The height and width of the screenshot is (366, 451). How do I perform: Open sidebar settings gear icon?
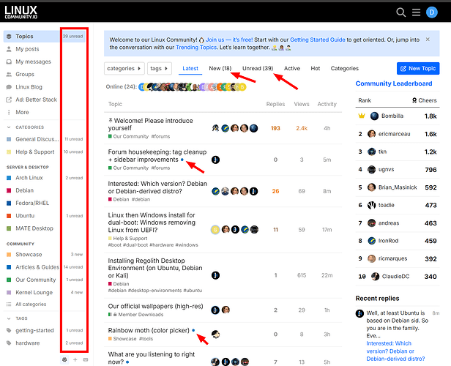[x=64, y=359]
